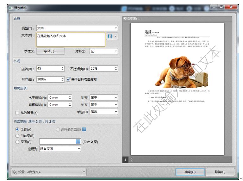Open the 应用到 dropdown showing 所有页面
Viewport: 243px width, 181px height.
60,149
